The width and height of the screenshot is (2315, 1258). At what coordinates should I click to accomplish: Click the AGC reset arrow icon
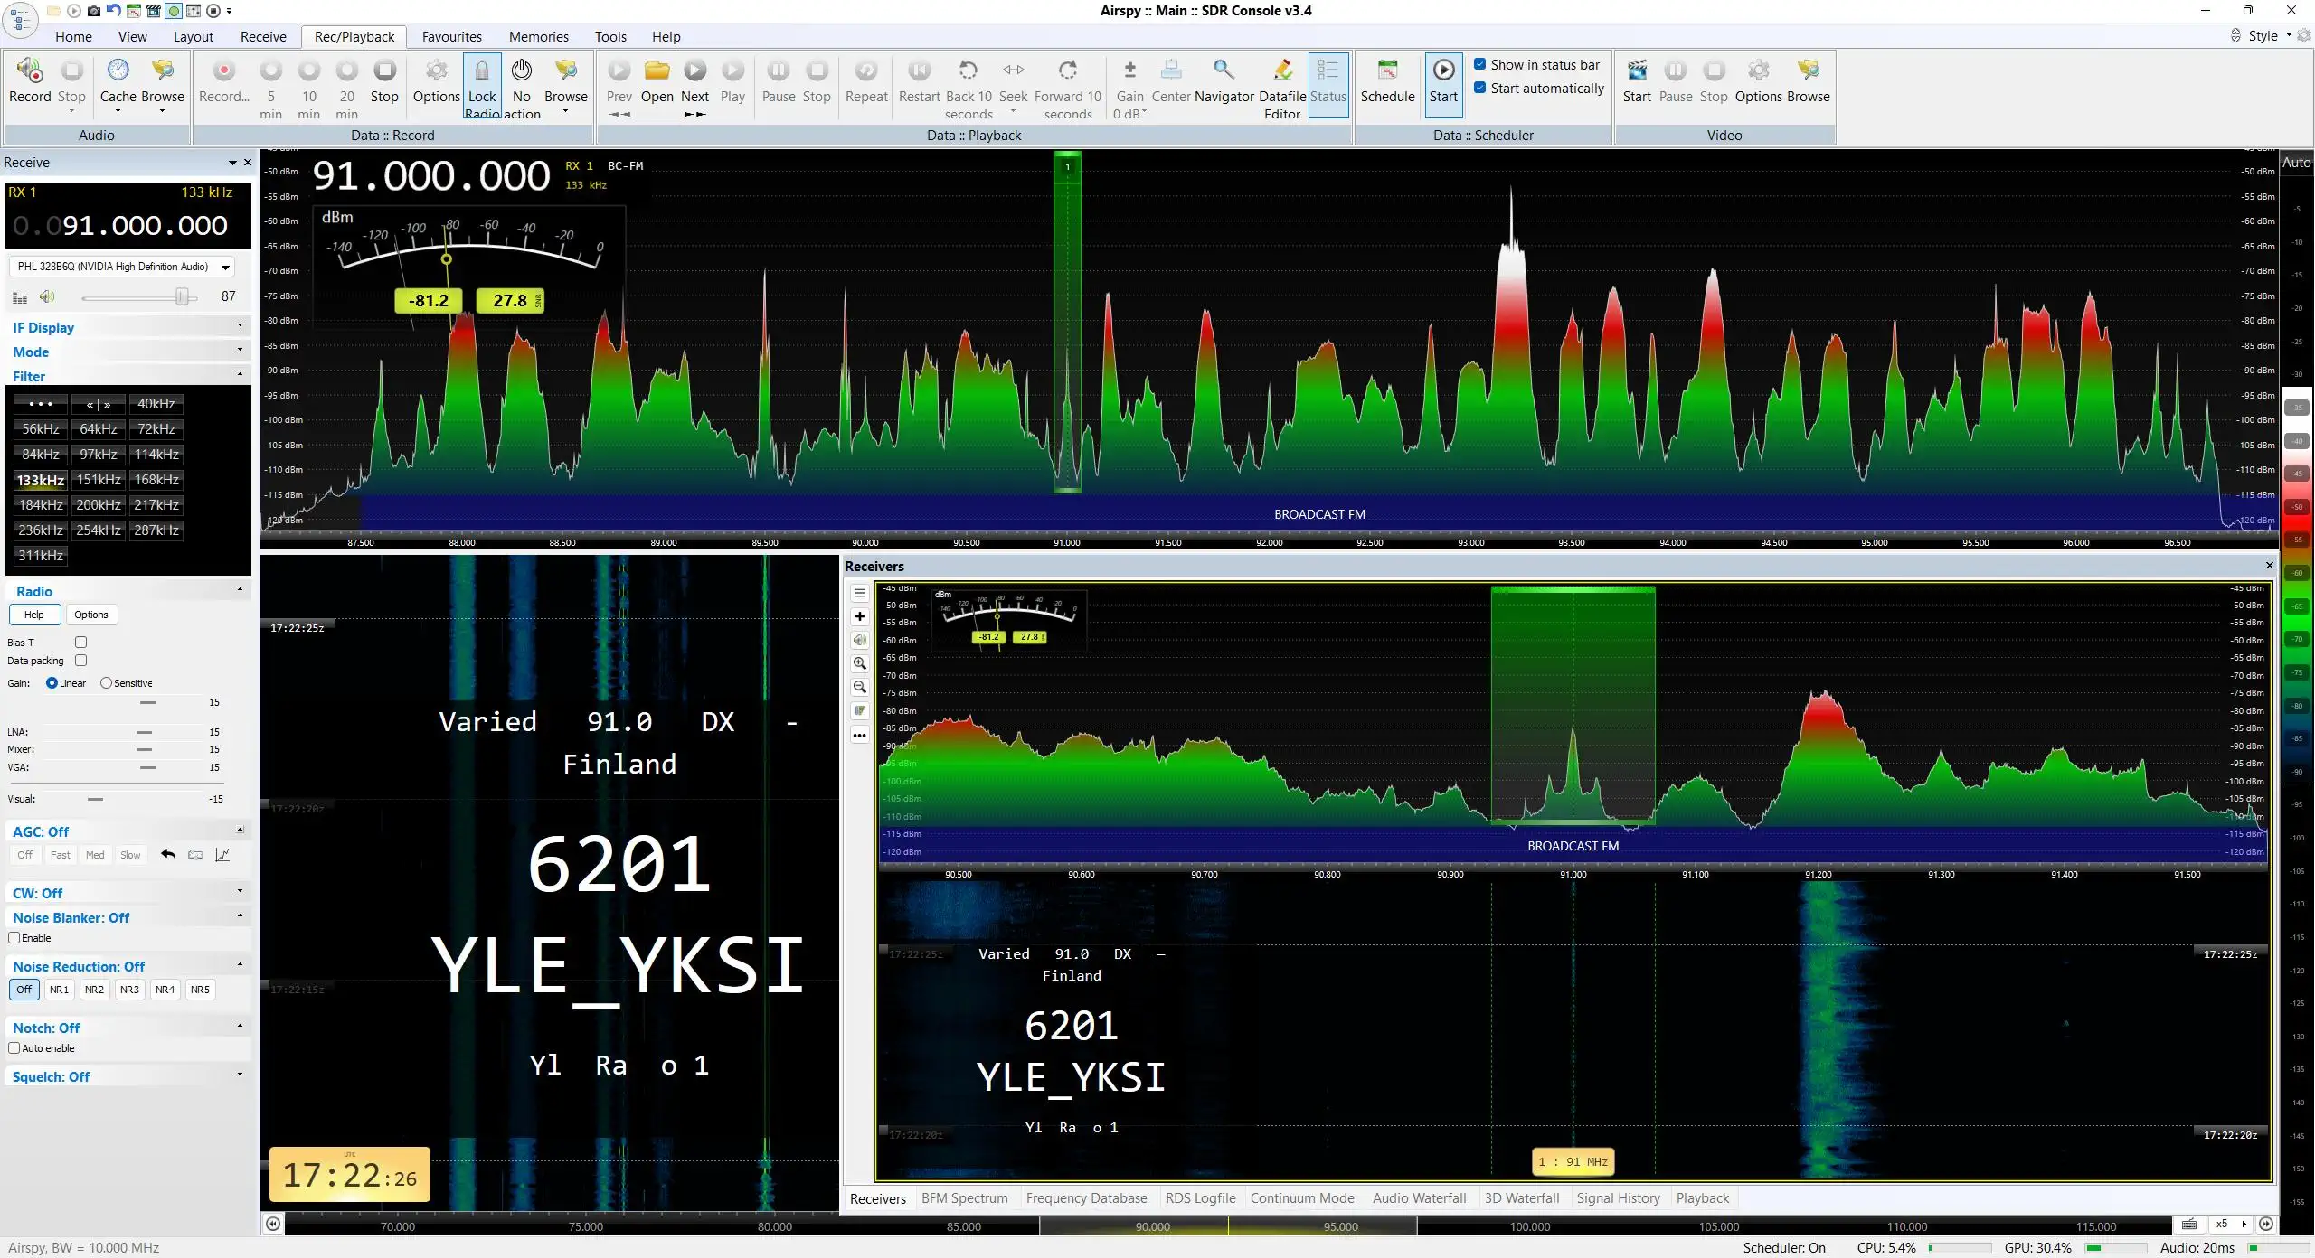[168, 855]
